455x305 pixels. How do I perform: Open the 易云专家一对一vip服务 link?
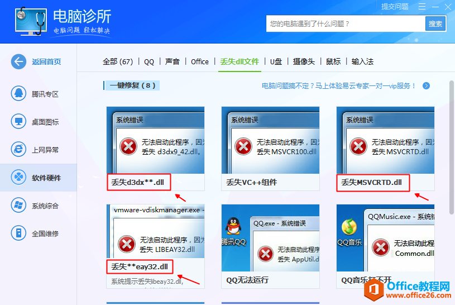coord(339,85)
